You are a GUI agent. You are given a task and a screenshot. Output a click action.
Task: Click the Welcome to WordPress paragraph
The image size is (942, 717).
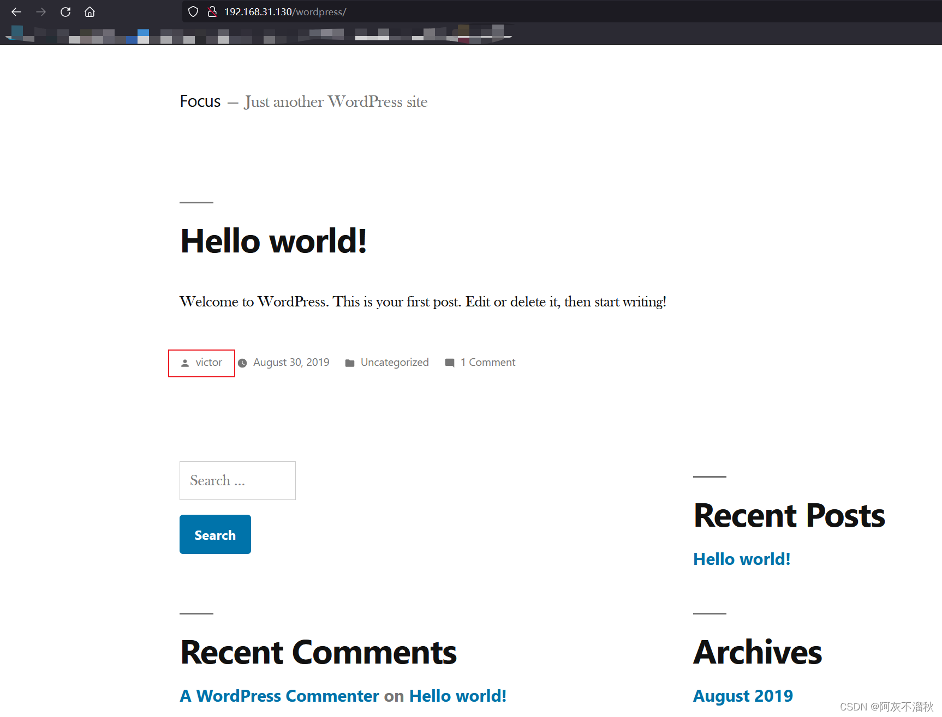point(423,302)
